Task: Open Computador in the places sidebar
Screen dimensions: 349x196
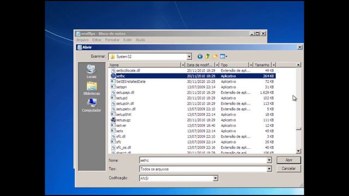Action: point(92,105)
